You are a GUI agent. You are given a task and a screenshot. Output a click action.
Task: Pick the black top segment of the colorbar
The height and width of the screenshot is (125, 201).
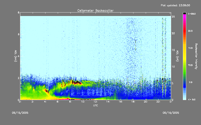[x=184, y=13]
